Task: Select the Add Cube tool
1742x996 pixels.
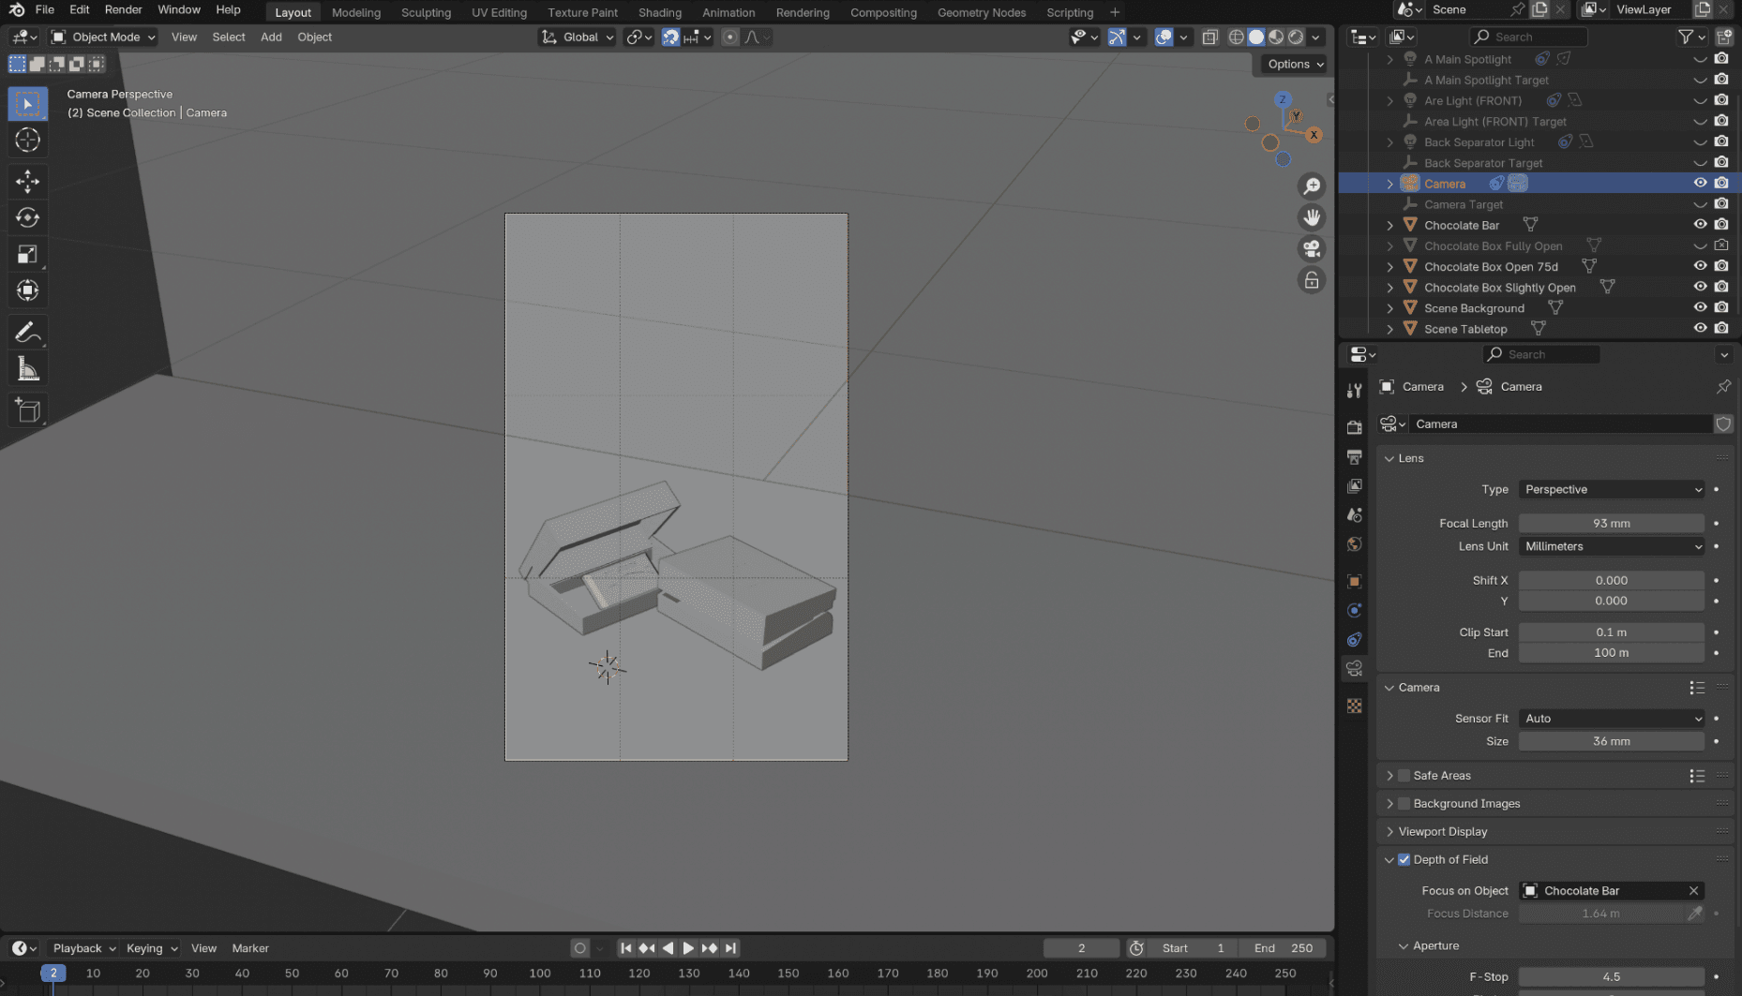Action: coord(27,410)
